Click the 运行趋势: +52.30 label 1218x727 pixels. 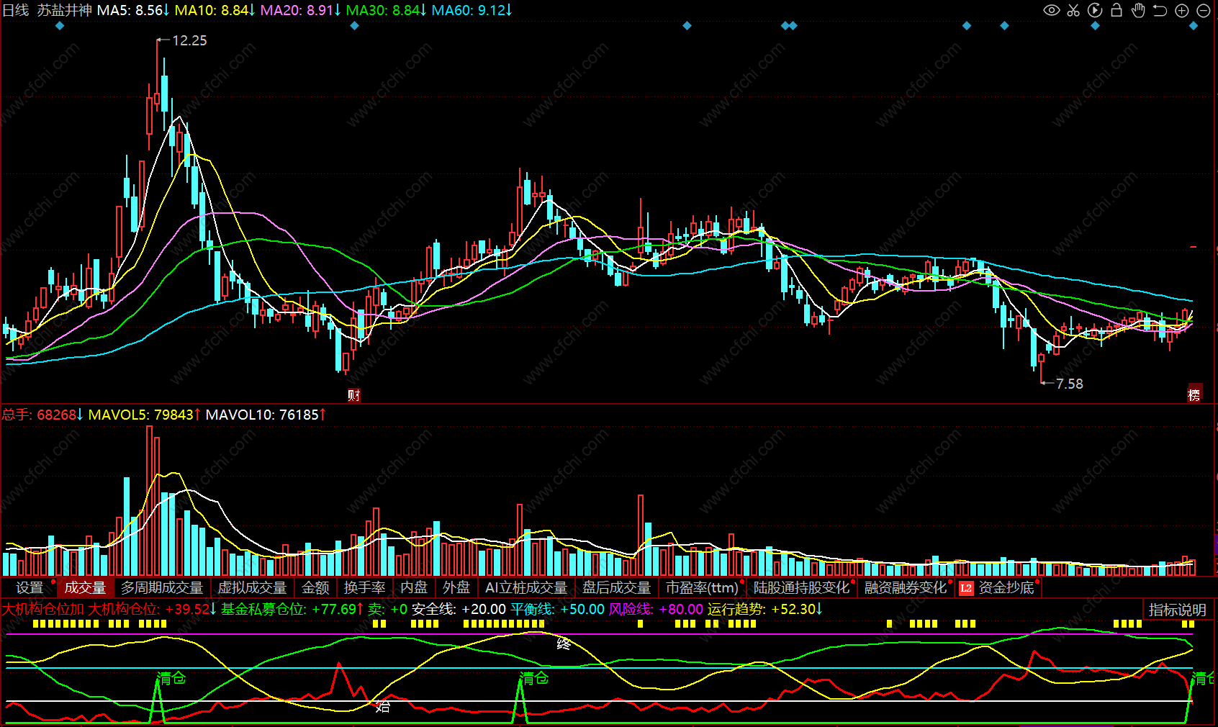764,609
